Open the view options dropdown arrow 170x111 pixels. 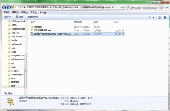click(154, 17)
